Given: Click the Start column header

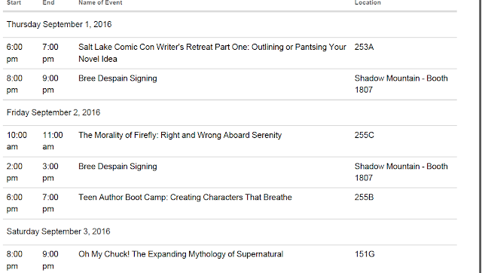Looking at the screenshot, I should 14,2.
